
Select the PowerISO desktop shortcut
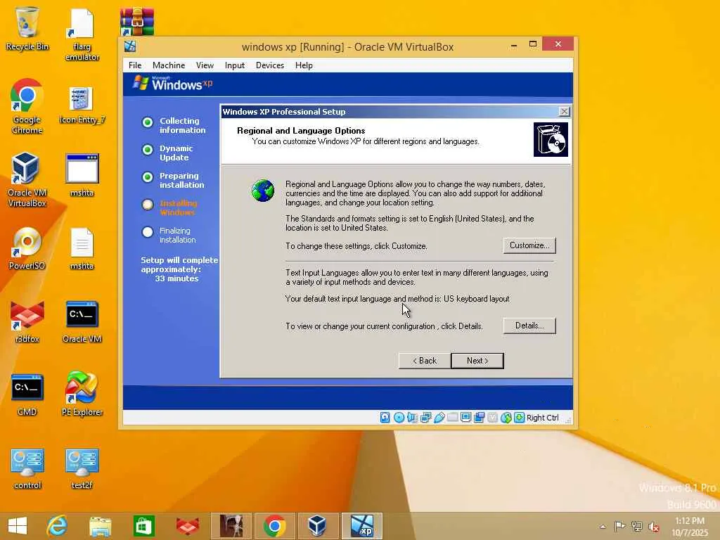pyautogui.click(x=27, y=248)
